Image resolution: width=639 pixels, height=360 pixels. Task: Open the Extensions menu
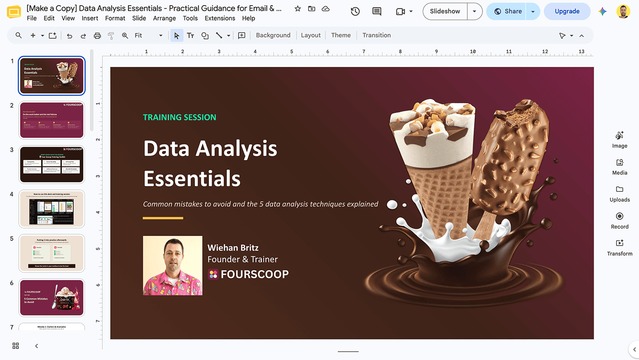tap(220, 18)
